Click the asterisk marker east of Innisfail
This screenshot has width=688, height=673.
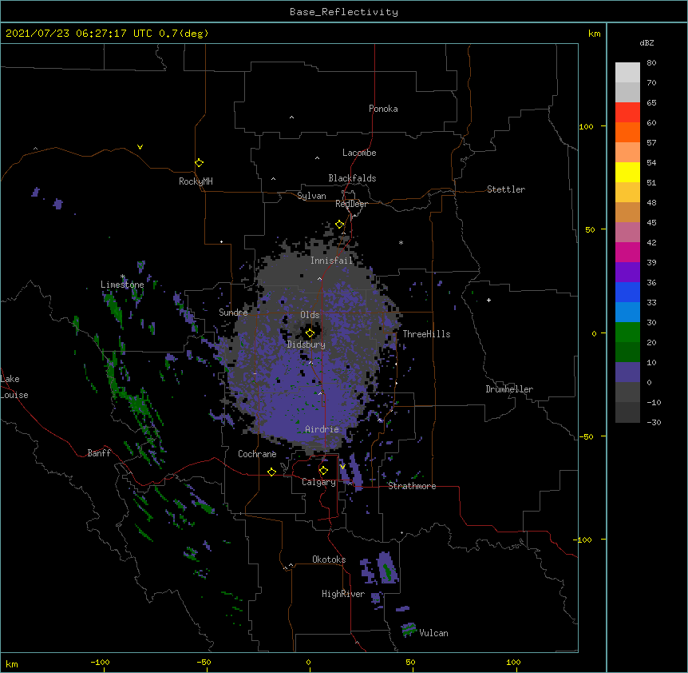tap(401, 242)
